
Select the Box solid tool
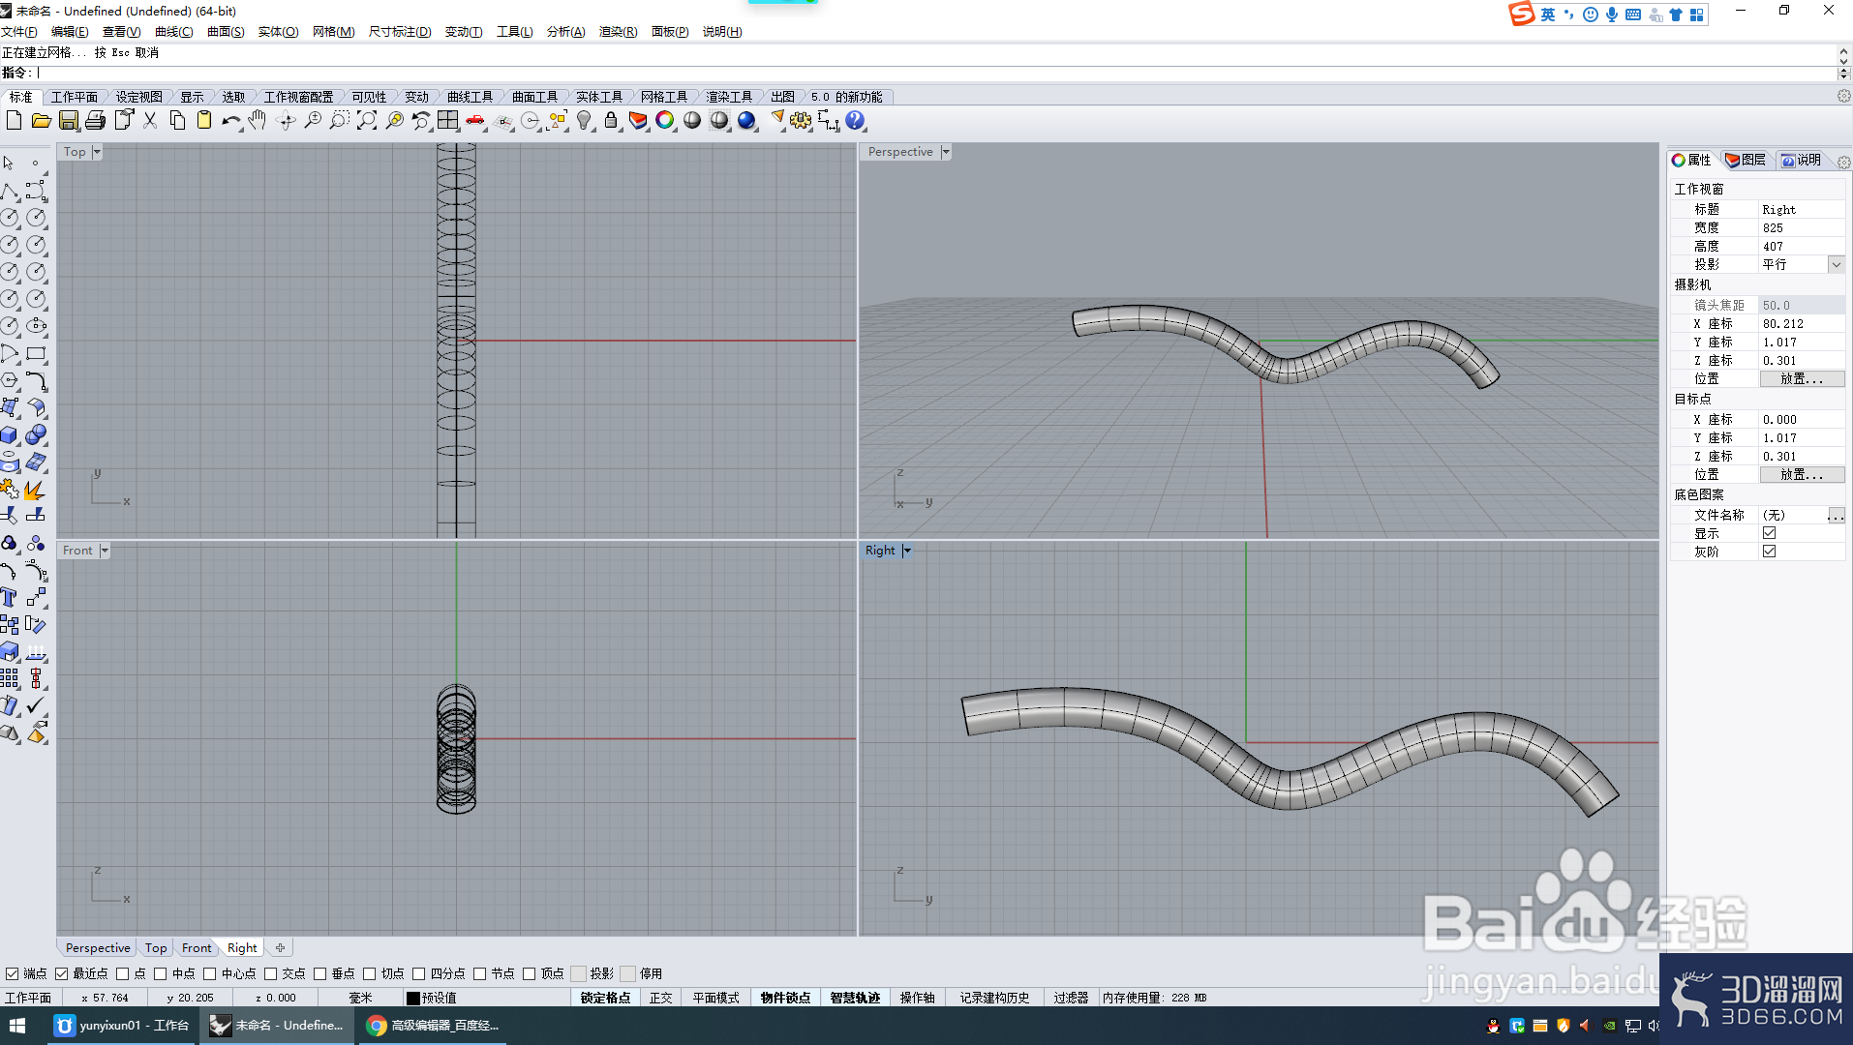10,434
